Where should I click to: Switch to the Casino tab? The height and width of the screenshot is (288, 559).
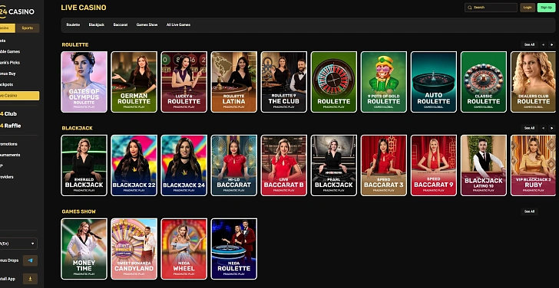click(7, 28)
